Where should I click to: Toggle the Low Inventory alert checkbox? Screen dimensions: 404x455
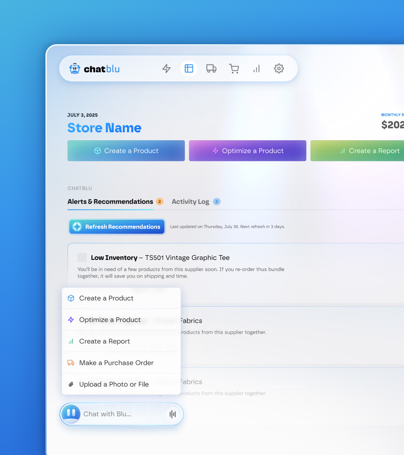[x=82, y=258]
